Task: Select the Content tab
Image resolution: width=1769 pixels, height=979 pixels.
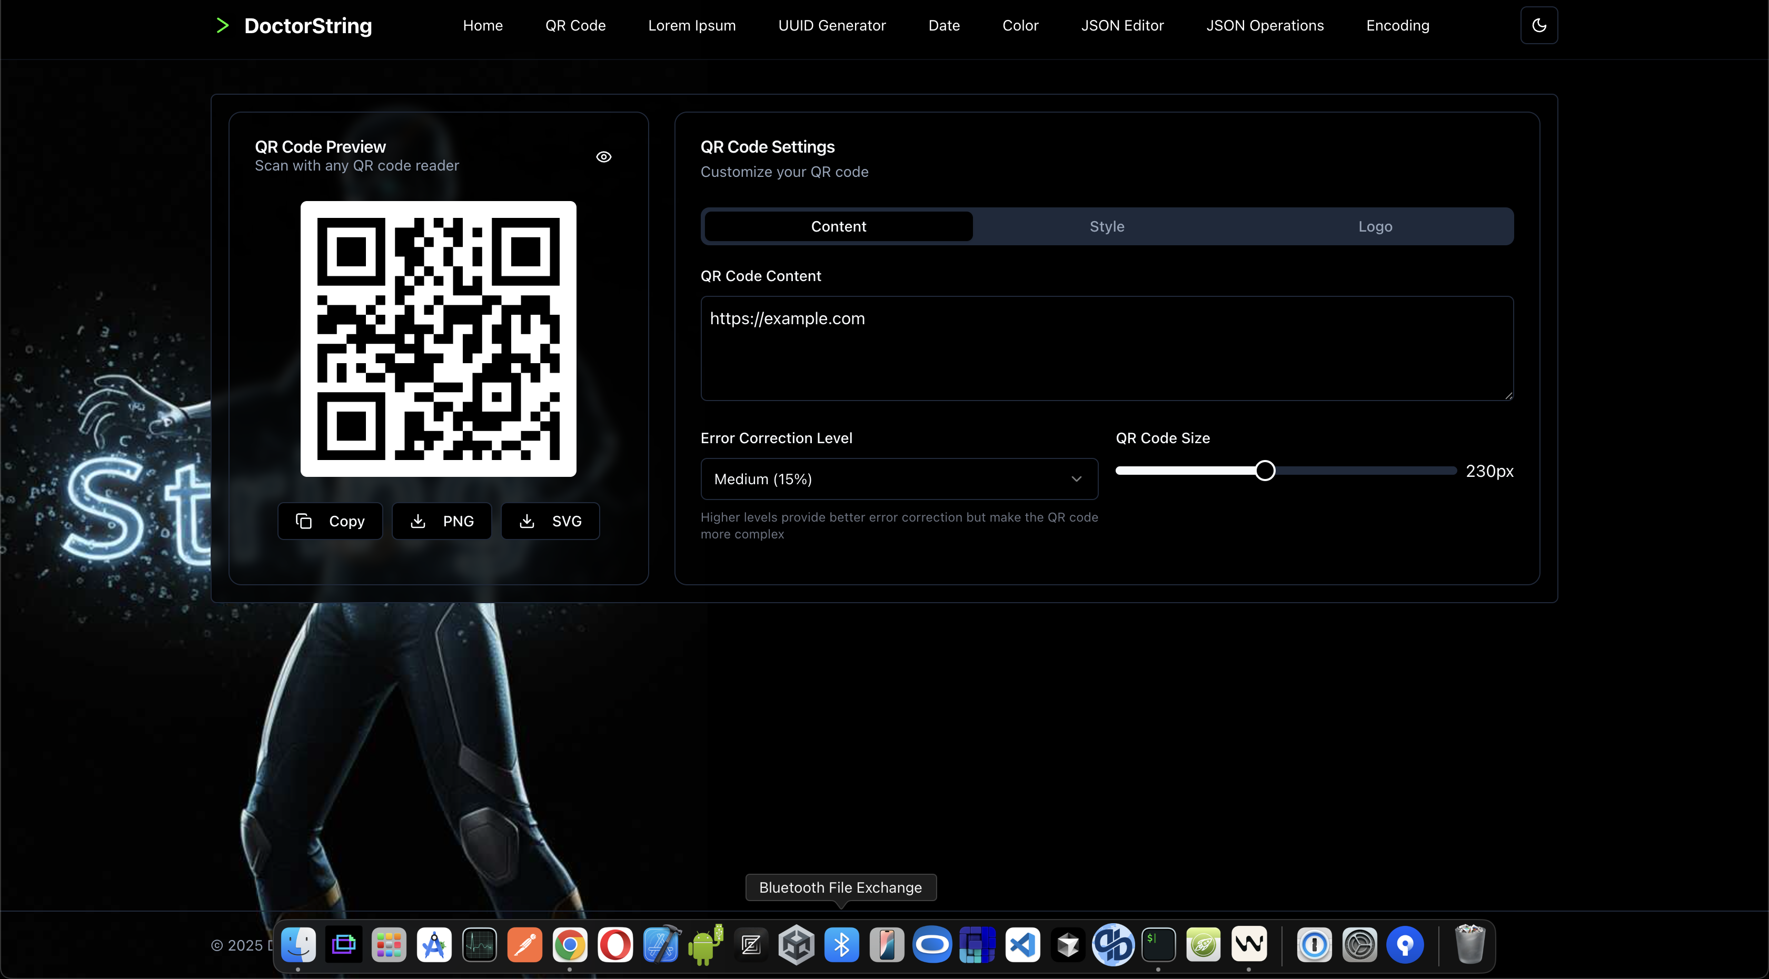Action: pos(839,226)
